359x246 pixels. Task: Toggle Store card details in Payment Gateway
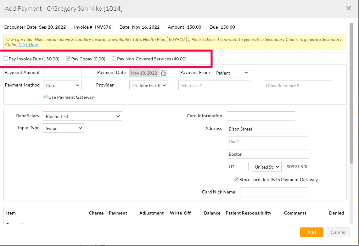pyautogui.click(x=236, y=179)
